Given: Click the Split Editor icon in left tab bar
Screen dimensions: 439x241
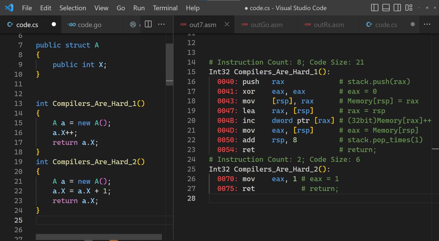Looking at the screenshot, I should (x=148, y=25).
